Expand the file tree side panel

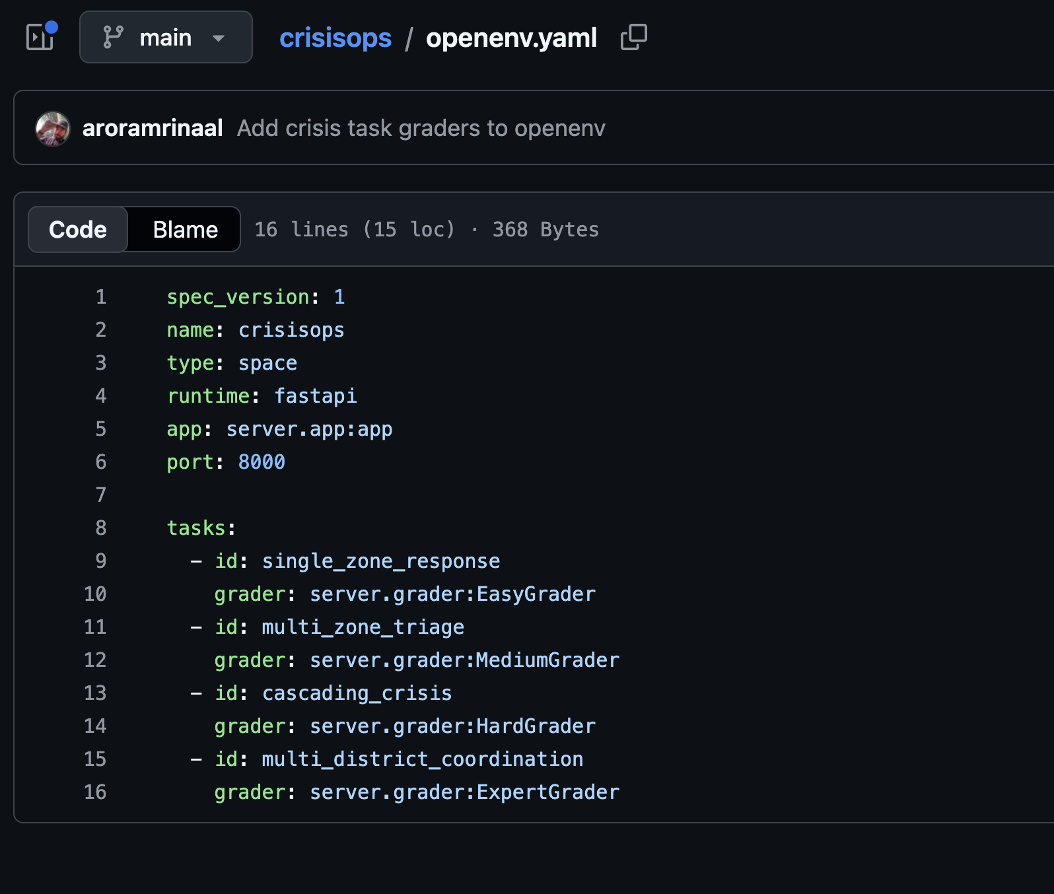(x=40, y=37)
